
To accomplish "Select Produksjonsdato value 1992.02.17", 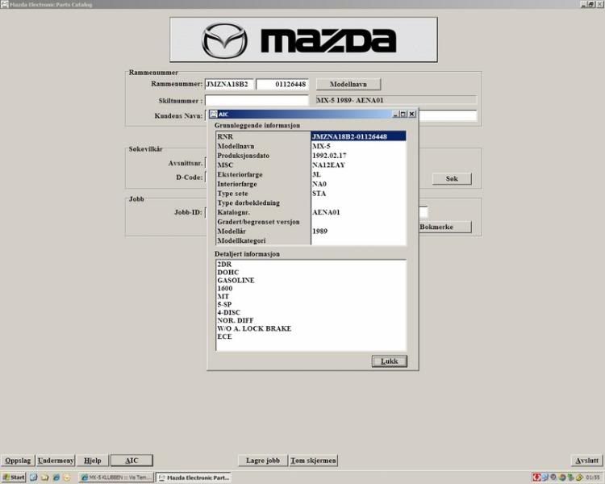I will (x=329, y=156).
